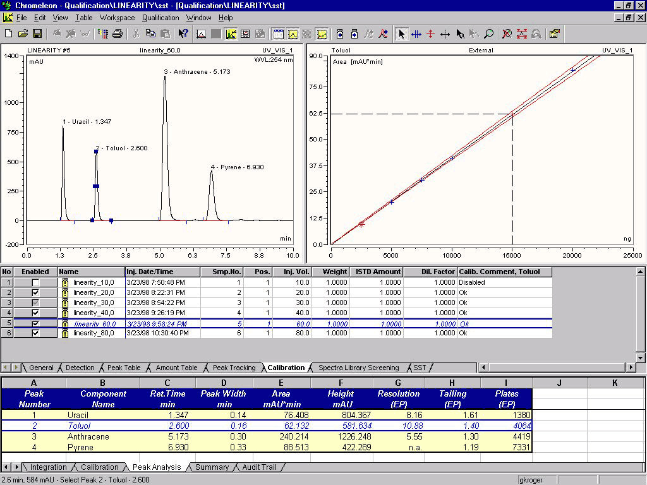Click the Save floppy disk icon

tap(37, 33)
